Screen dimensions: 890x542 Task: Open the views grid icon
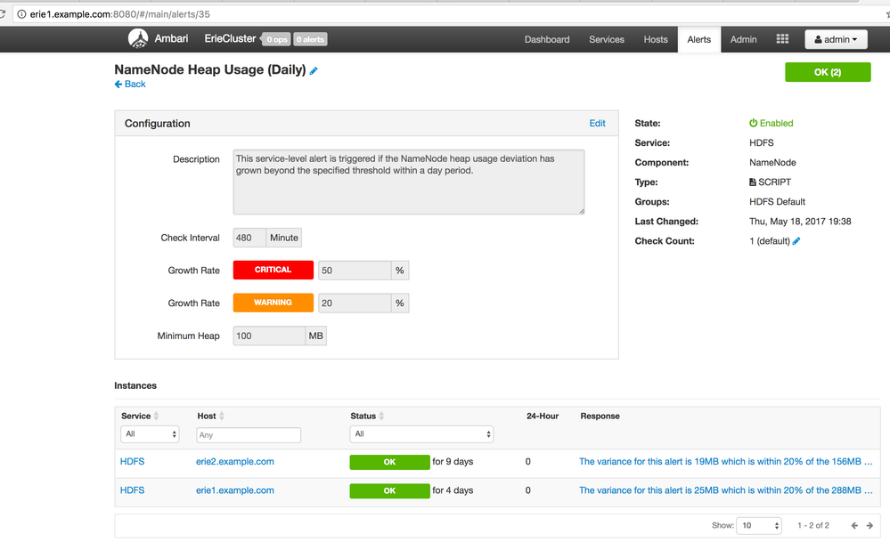[782, 38]
